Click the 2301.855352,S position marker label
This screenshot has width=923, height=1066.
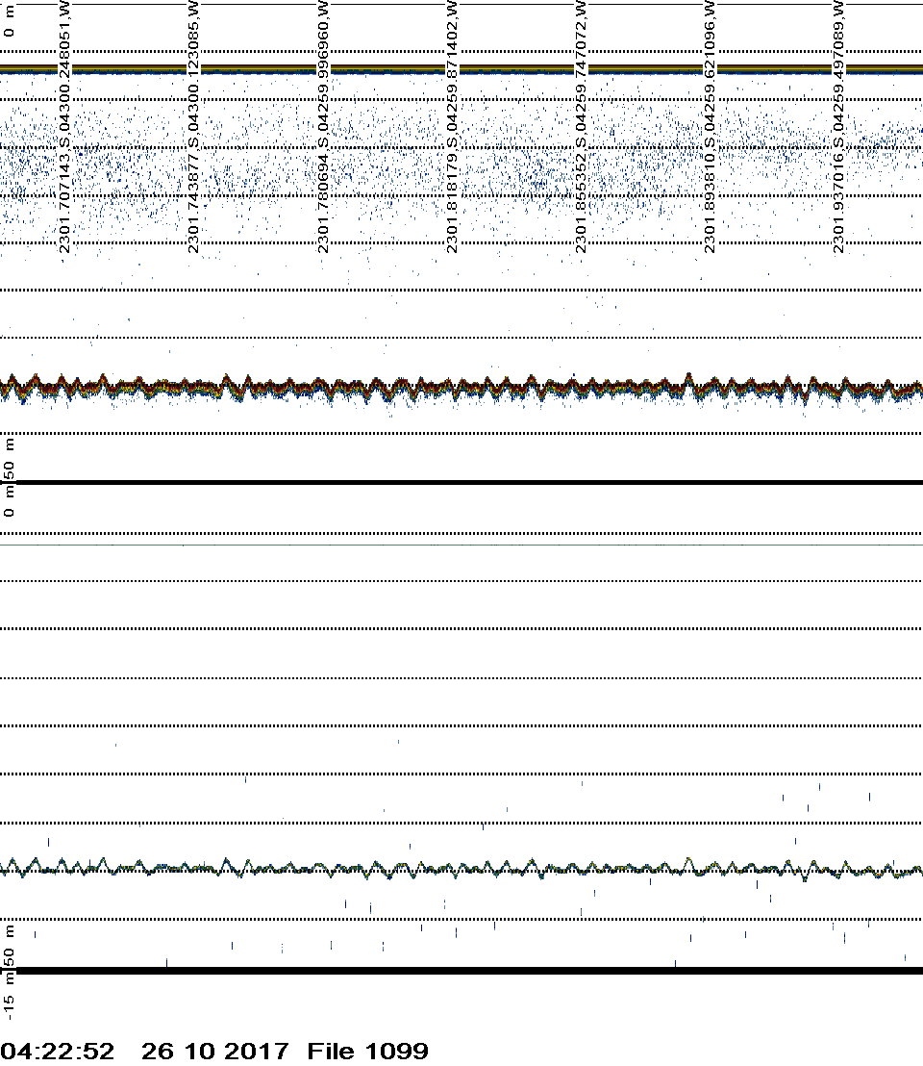point(582,127)
